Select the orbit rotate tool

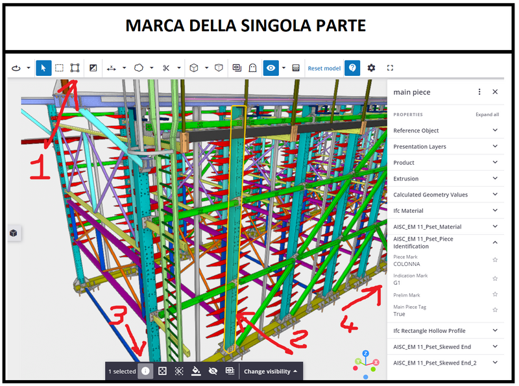(16, 68)
